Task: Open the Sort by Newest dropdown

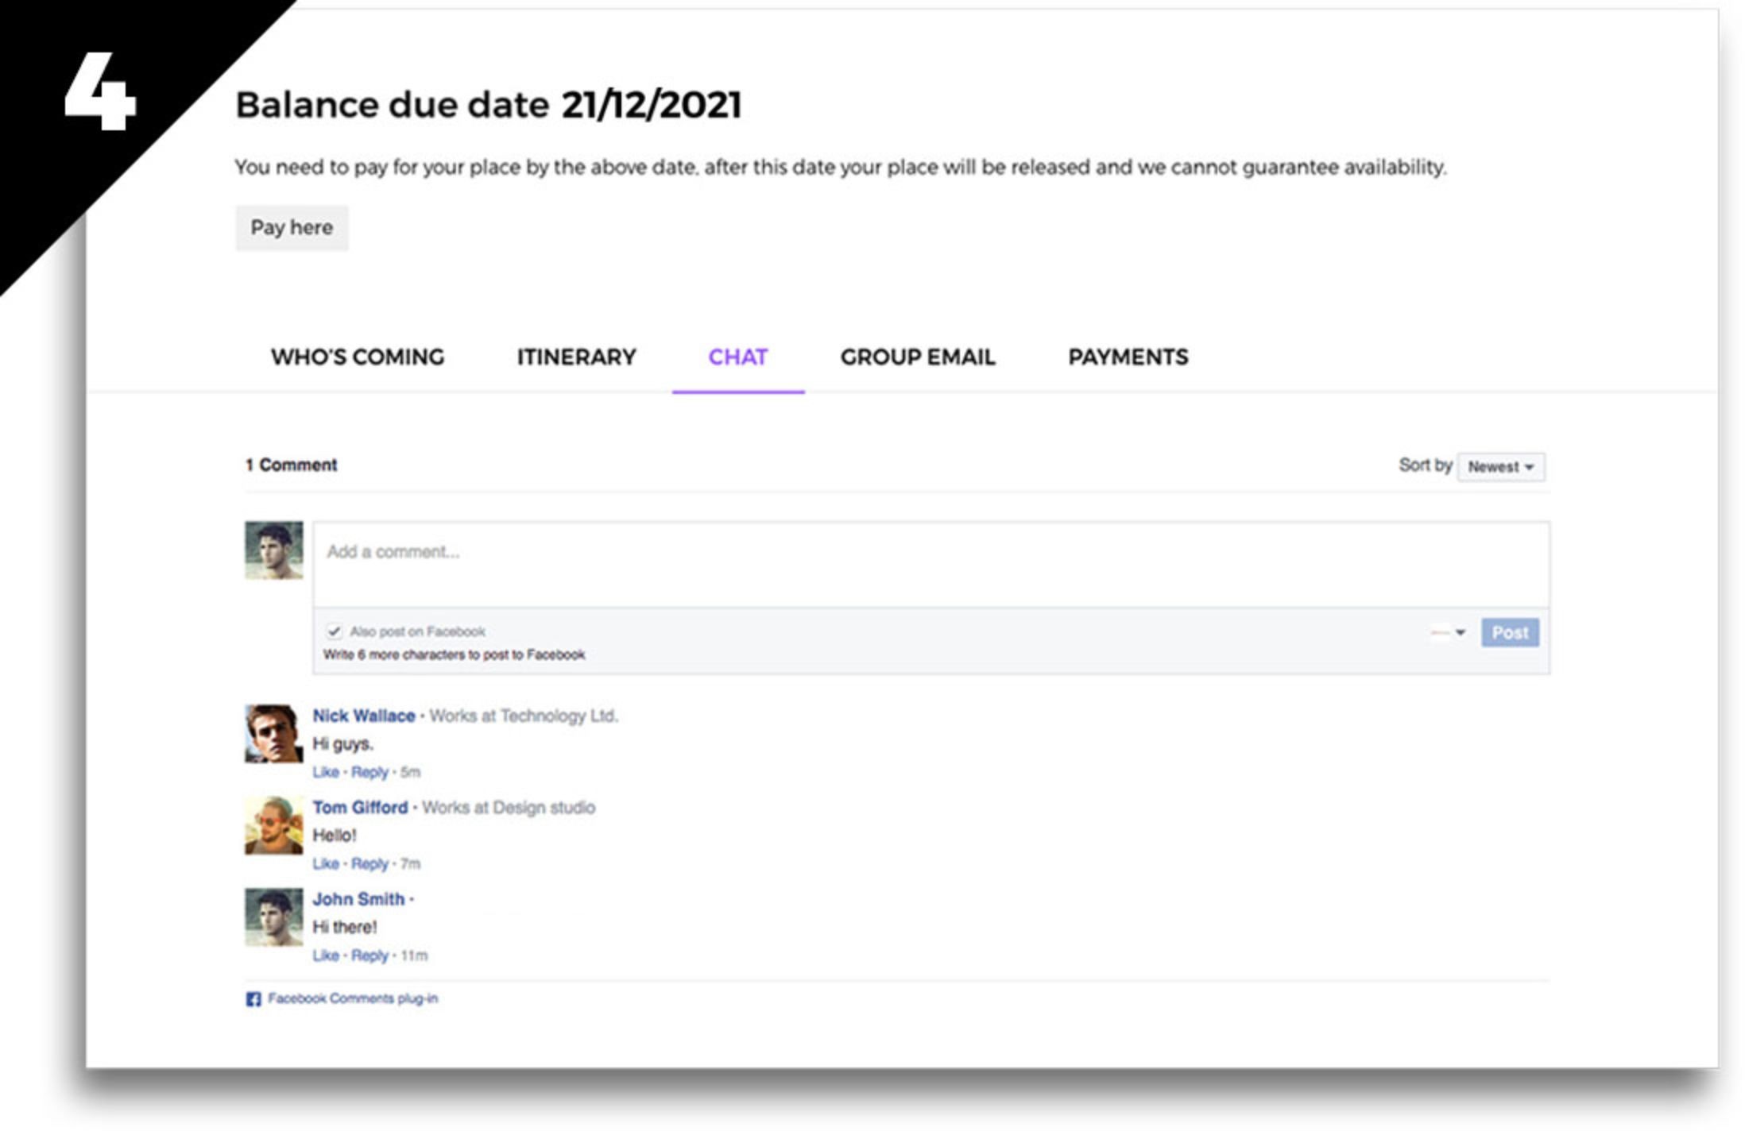Action: (1500, 467)
